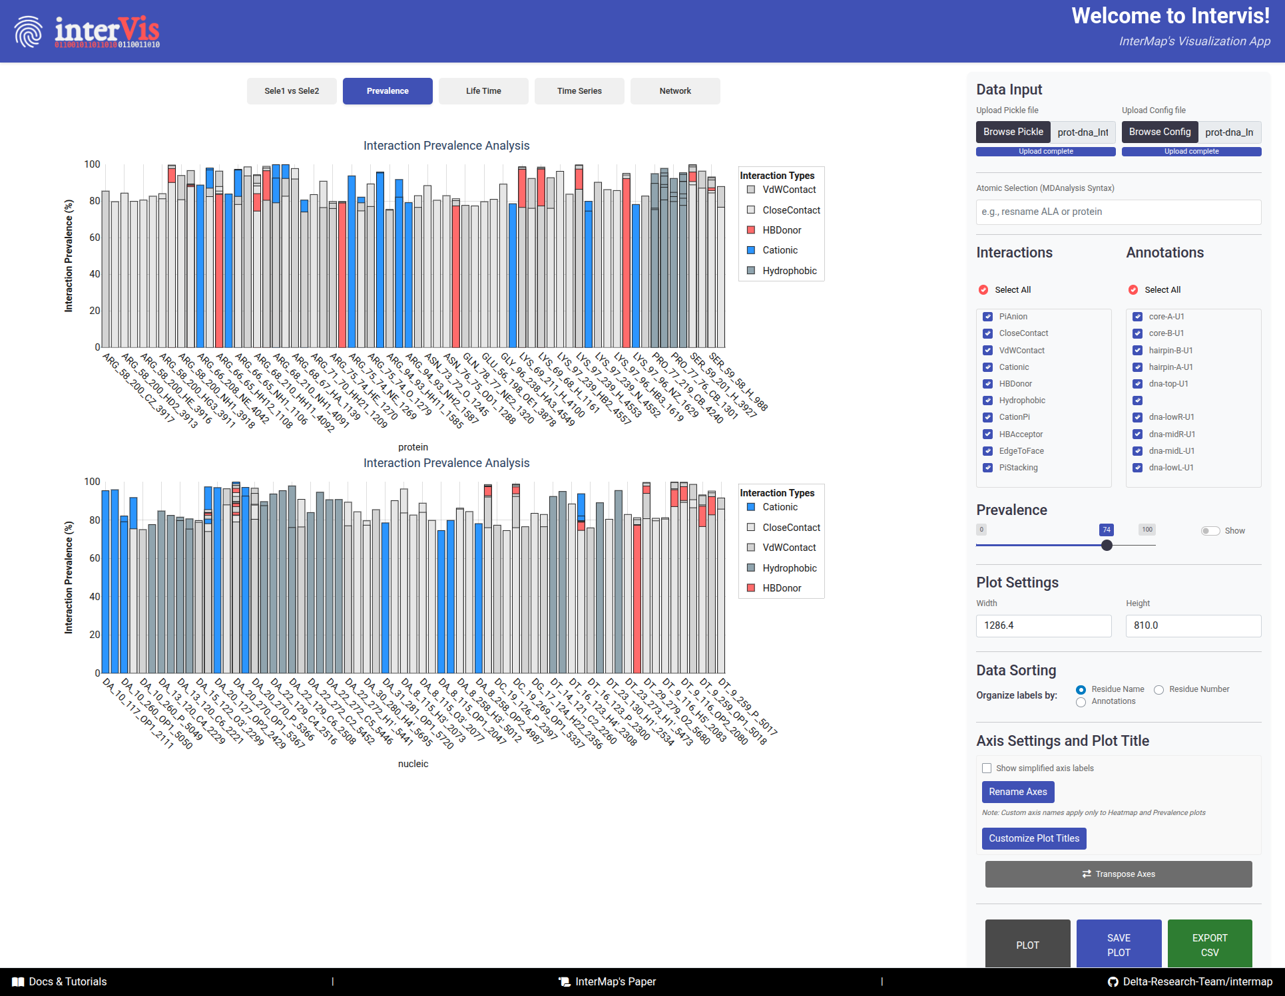Click the Customize Plot Titles button
Viewport: 1285px width, 996px height.
click(x=1033, y=838)
